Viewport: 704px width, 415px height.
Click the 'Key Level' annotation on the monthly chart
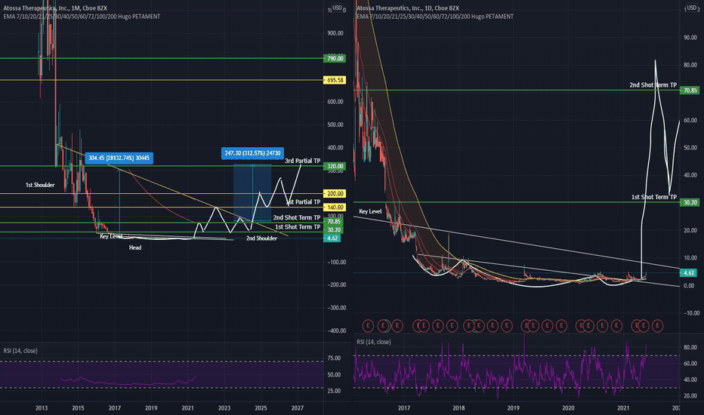click(x=111, y=236)
